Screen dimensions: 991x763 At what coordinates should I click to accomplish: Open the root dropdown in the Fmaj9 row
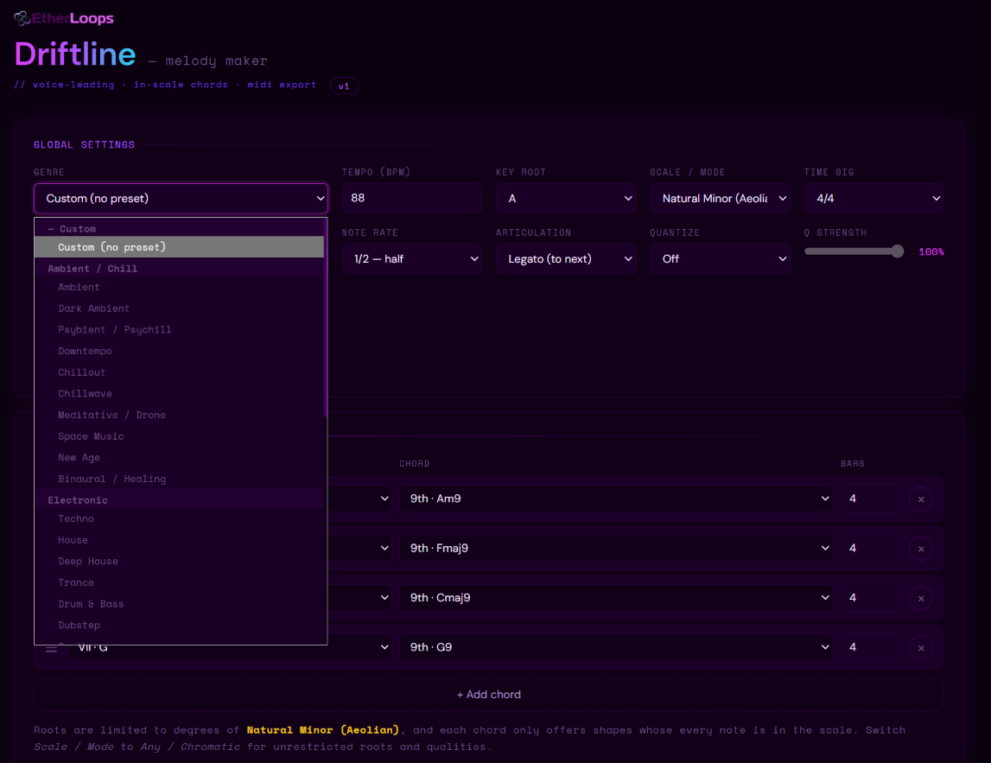pyautogui.click(x=360, y=548)
